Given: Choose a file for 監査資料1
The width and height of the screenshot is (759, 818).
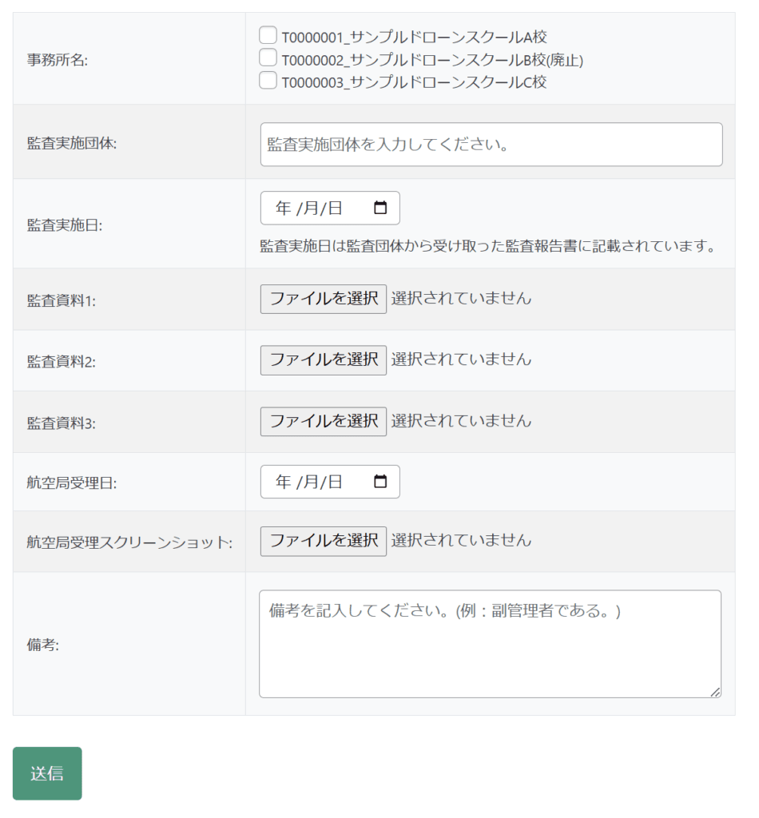Looking at the screenshot, I should pos(323,299).
